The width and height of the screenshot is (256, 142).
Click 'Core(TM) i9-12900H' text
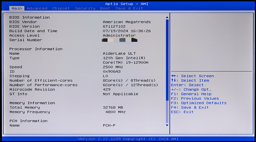[x=125, y=63]
